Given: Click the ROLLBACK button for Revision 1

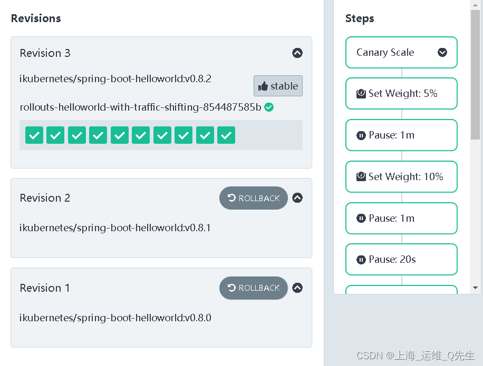Looking at the screenshot, I should coord(254,288).
